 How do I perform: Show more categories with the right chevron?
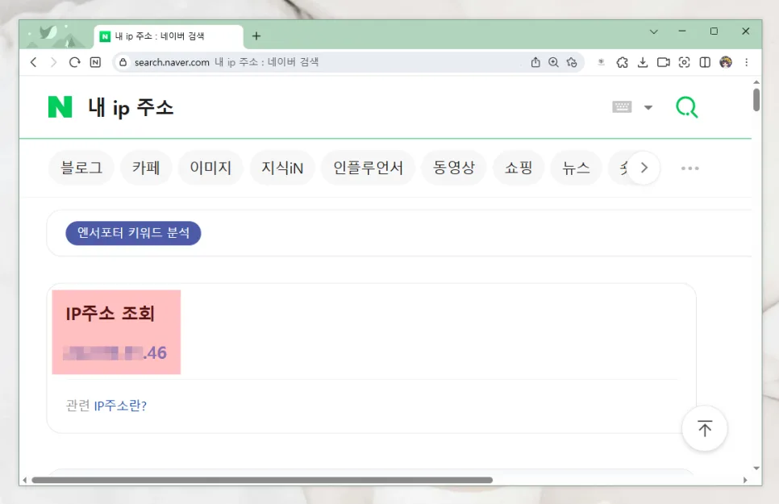644,168
